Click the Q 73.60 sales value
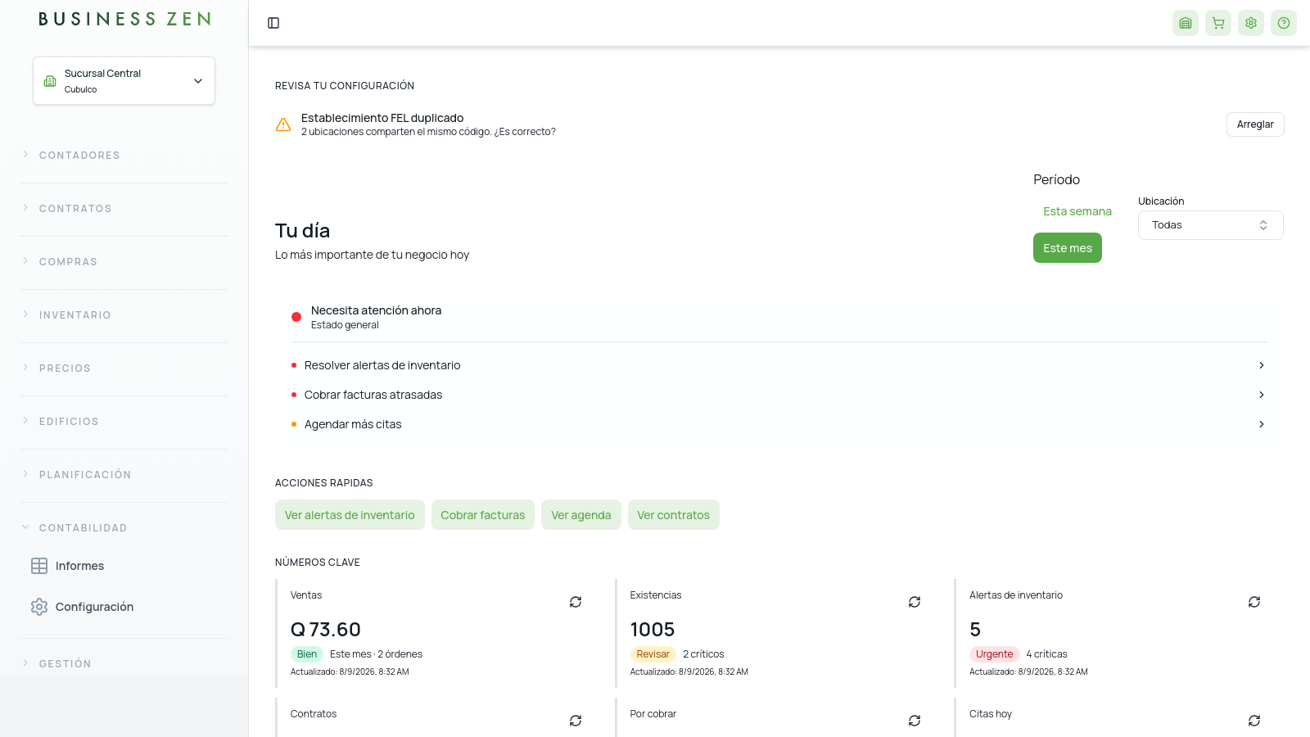The image size is (1310, 737). [x=326, y=630]
